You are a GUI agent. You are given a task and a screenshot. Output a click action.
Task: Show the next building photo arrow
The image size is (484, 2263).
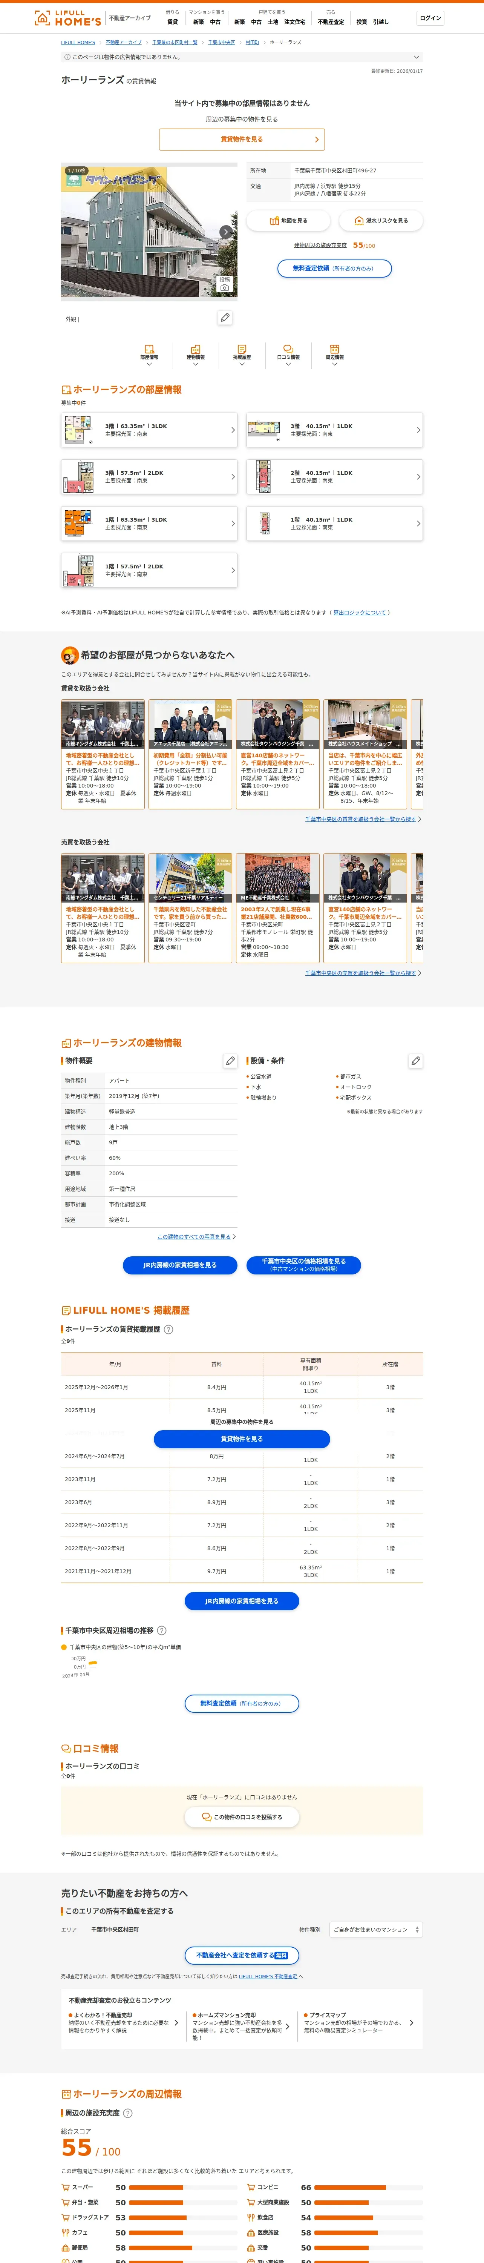click(x=226, y=232)
